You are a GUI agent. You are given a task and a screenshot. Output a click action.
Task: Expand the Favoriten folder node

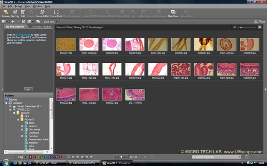pos(22,136)
